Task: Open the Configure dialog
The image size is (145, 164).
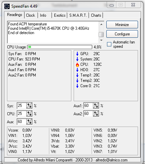Action: 122,34
